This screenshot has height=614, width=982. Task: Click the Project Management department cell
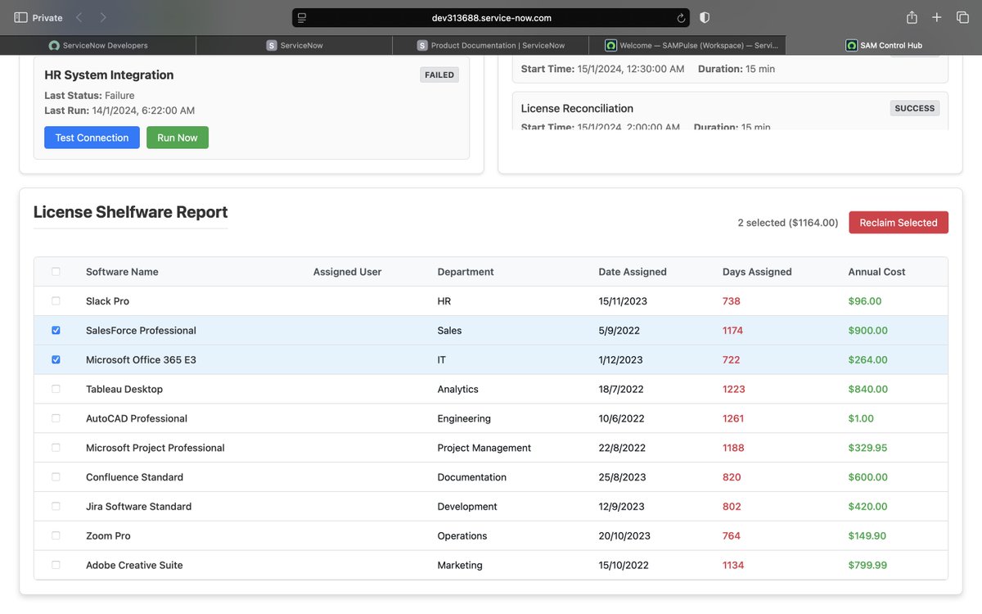click(484, 448)
